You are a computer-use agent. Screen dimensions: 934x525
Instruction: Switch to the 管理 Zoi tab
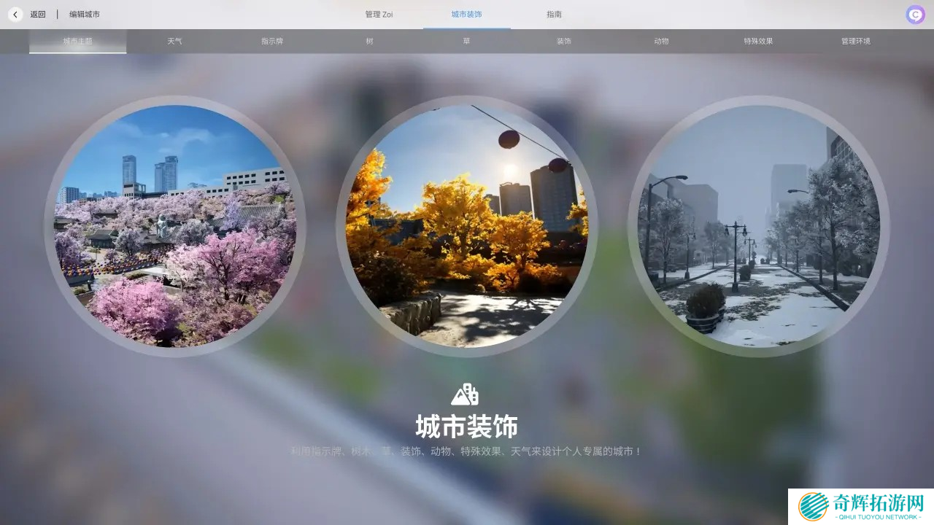pos(379,15)
